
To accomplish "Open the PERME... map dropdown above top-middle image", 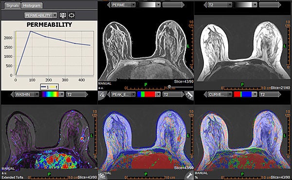I will tap(123, 5).
